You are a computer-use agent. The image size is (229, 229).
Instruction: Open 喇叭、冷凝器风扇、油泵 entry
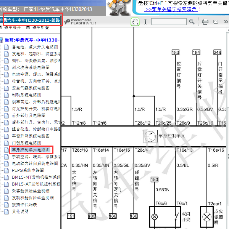(x=36, y=61)
